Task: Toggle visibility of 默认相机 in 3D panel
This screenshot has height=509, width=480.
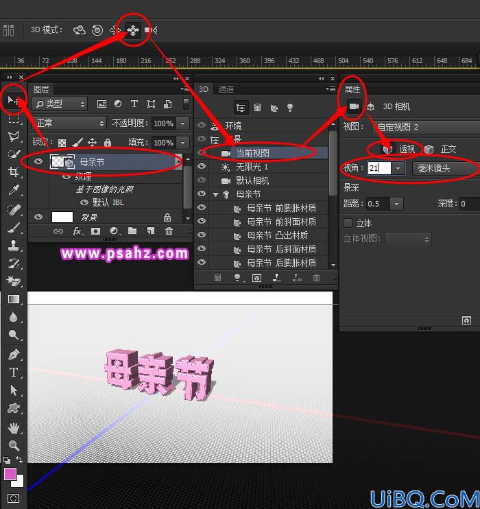Action: tap(202, 180)
